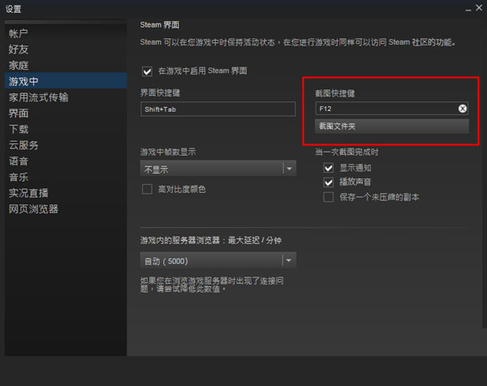Open the 好友 settings category

pyautogui.click(x=66, y=49)
